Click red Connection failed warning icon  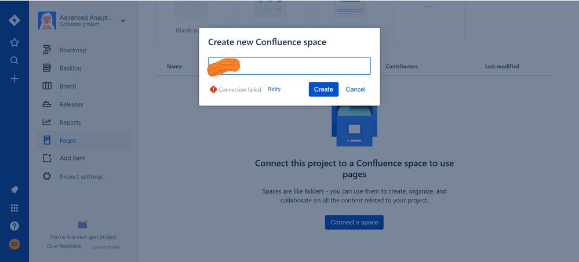click(213, 89)
